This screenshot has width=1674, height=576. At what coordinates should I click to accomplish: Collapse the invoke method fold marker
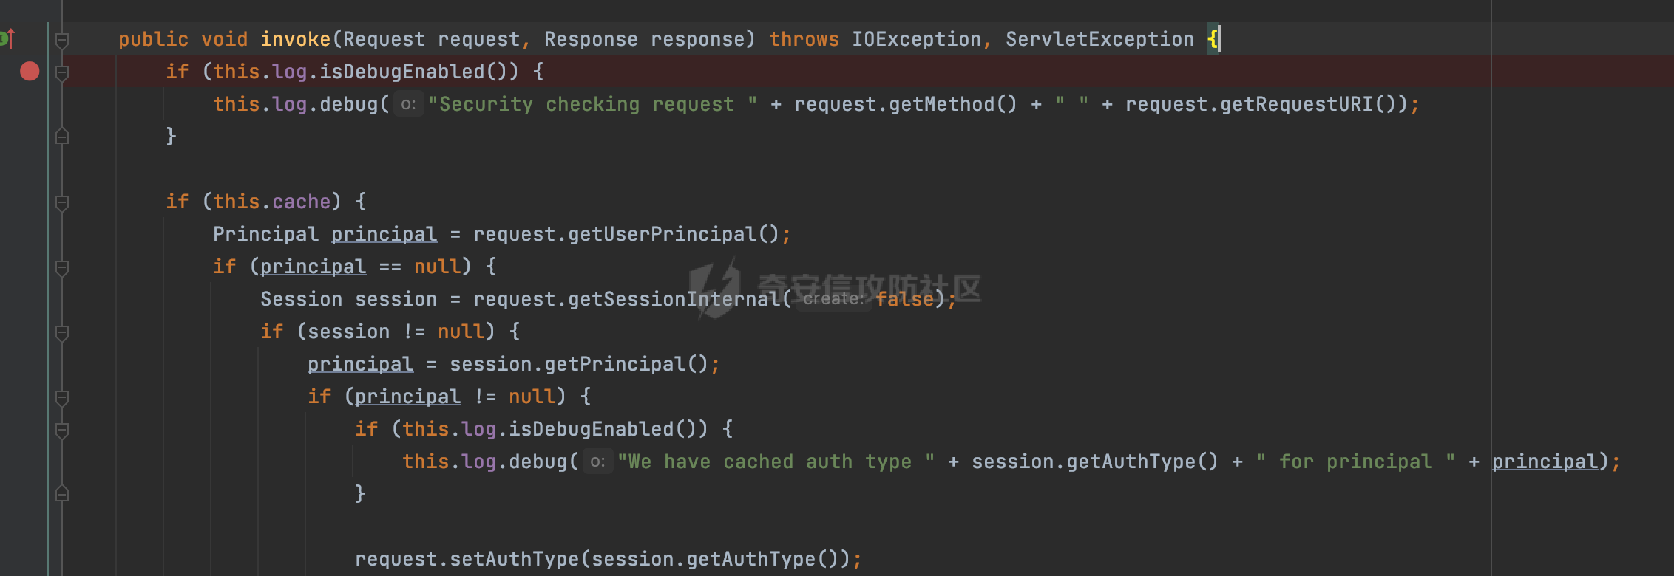tap(63, 40)
